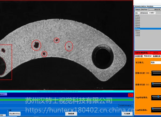Adjust the Low特征筛选 slider

[156, 110]
